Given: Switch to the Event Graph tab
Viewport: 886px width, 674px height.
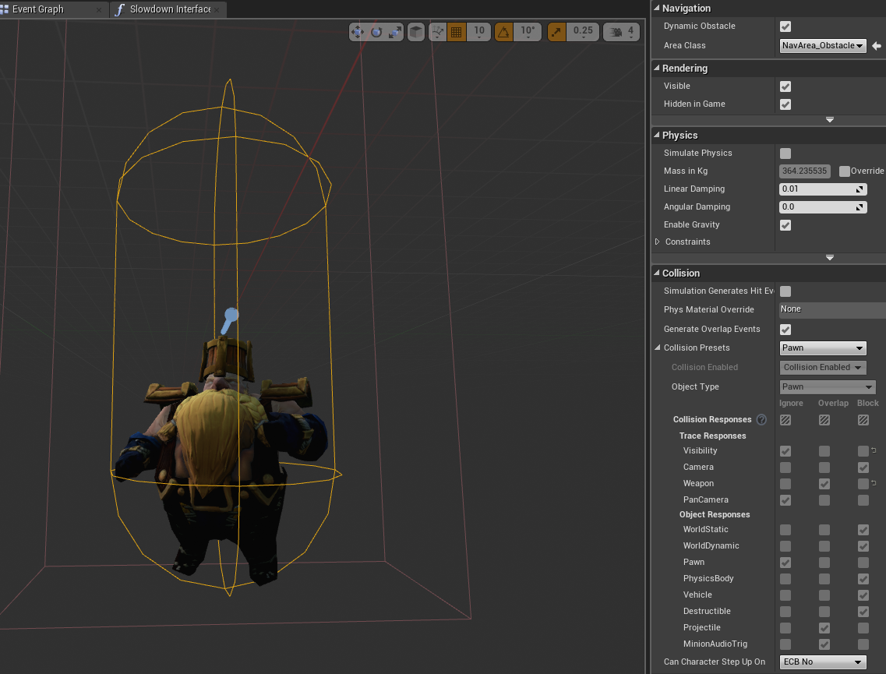Looking at the screenshot, I should (x=38, y=9).
